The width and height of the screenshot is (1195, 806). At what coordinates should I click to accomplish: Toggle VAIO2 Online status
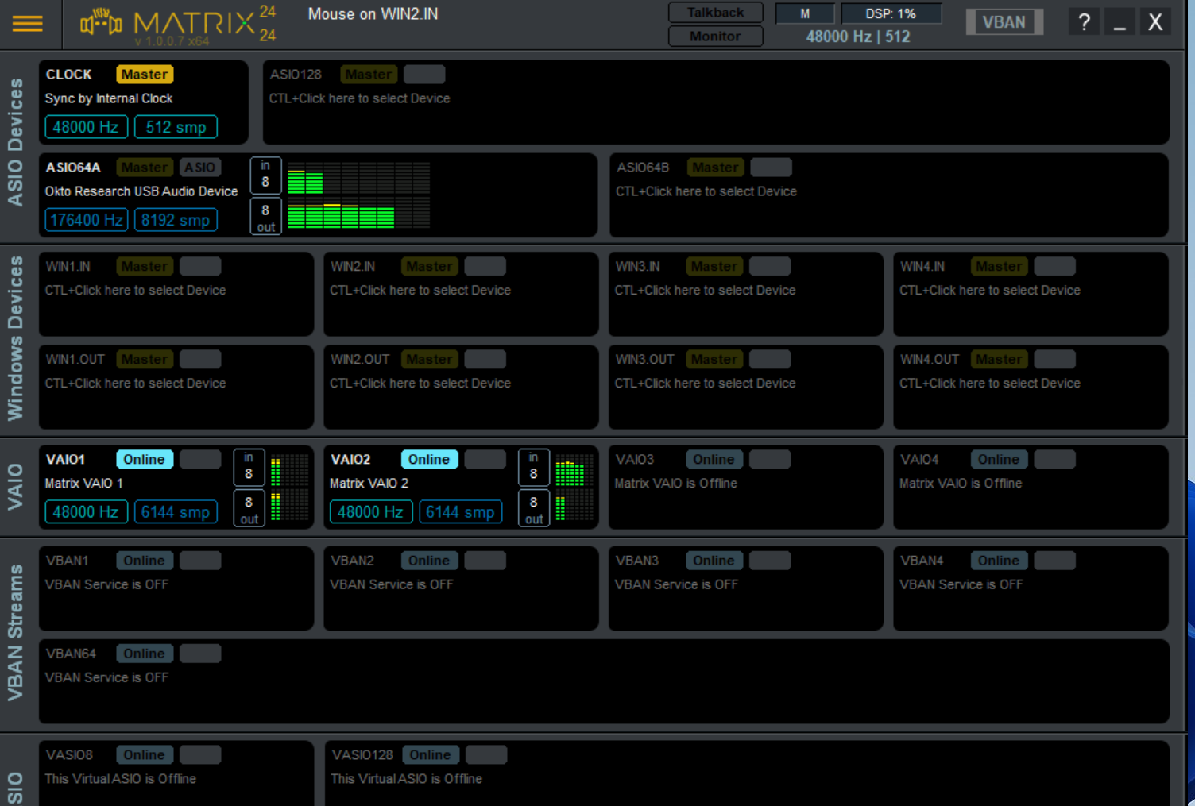pos(429,459)
